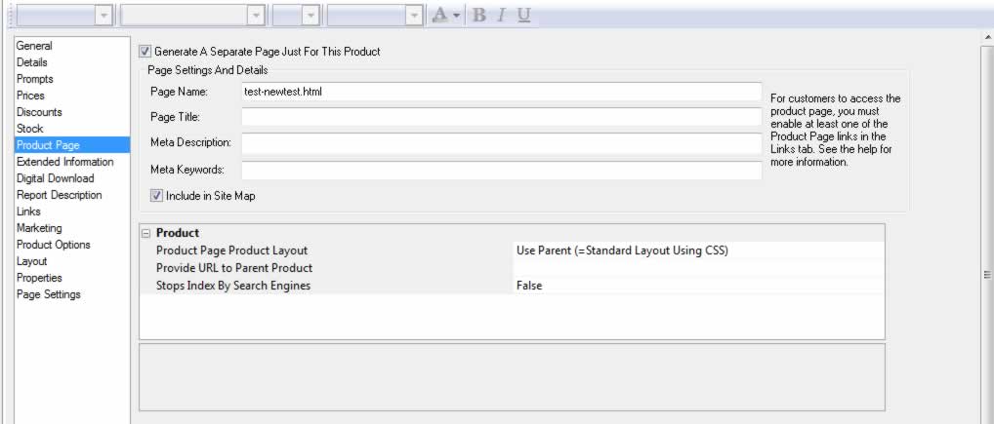Collapse the Product property group

click(x=146, y=233)
